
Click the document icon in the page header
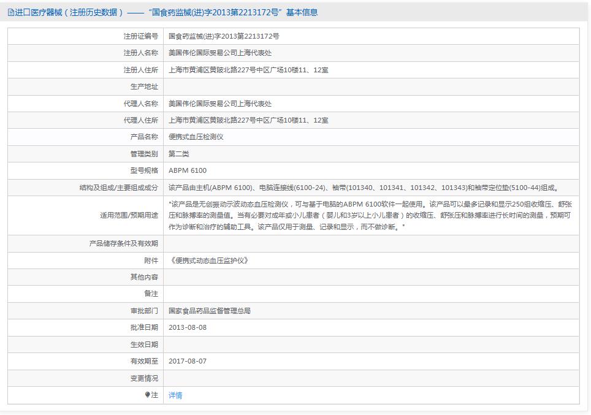(10, 12)
